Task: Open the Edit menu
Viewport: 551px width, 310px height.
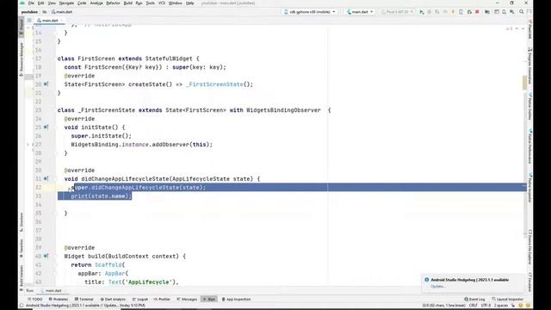Action: tap(41, 3)
